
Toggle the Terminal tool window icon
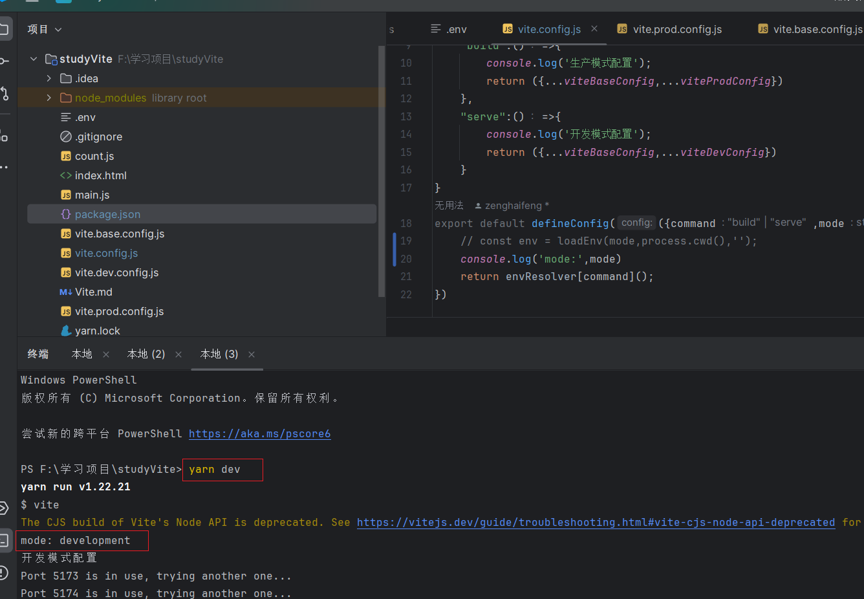[4, 540]
